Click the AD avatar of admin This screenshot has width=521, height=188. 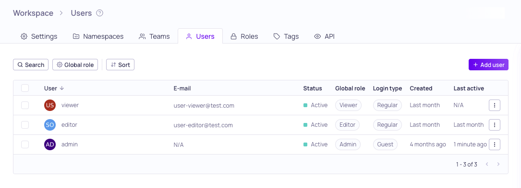(x=50, y=144)
